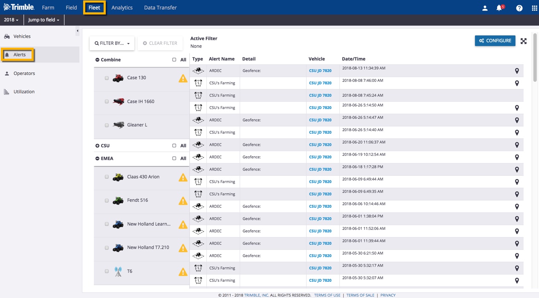Tick the New Holland T7.210 checkbox

(107, 248)
